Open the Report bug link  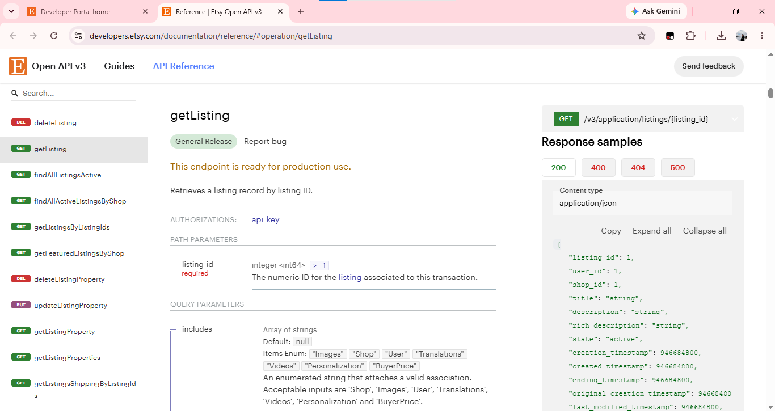(265, 141)
